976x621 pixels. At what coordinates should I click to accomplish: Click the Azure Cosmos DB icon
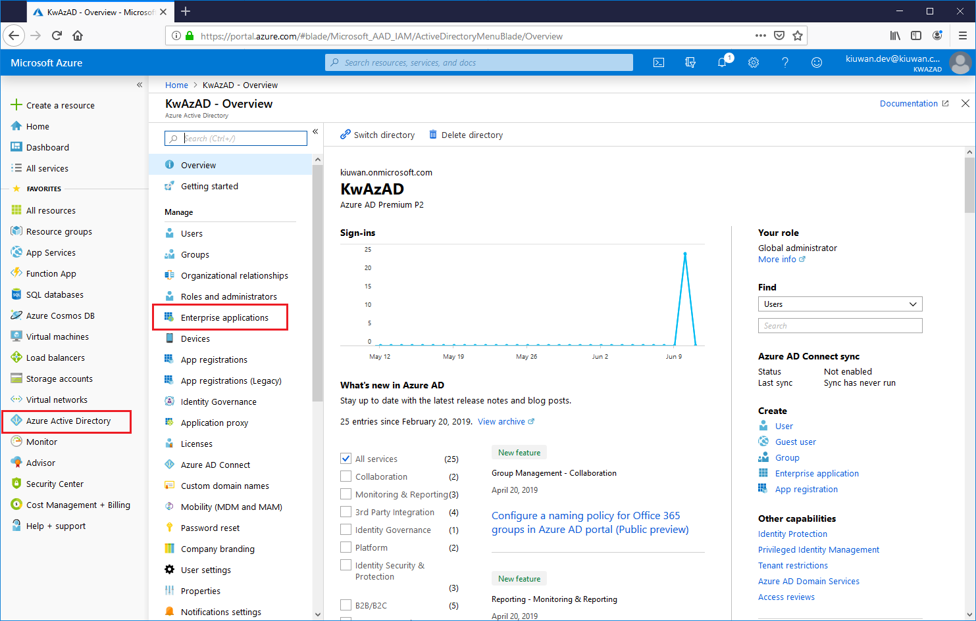point(16,315)
